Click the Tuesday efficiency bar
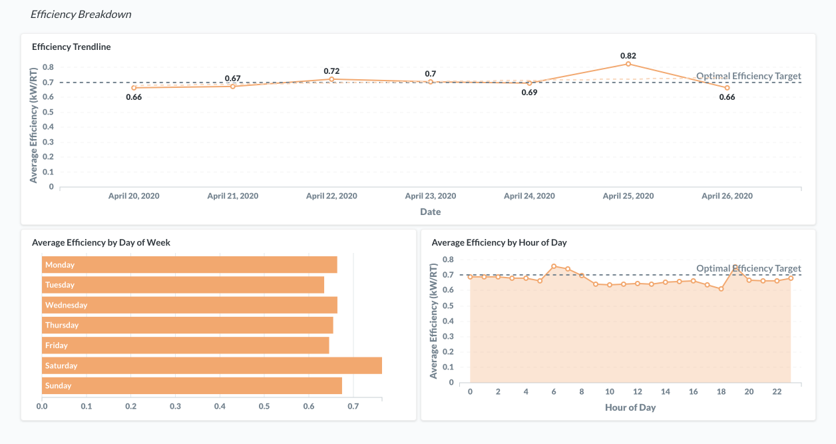 tap(182, 285)
